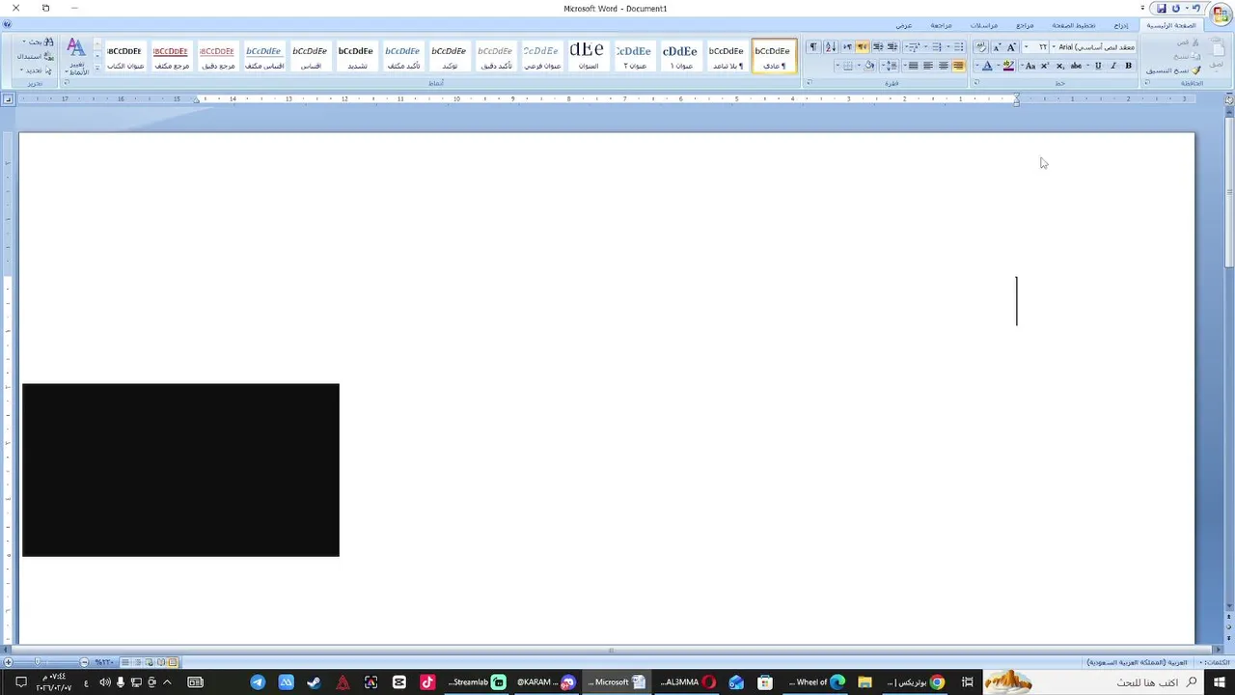1235x695 pixels.
Task: Click the Increase Indent button
Action: (x=877, y=47)
